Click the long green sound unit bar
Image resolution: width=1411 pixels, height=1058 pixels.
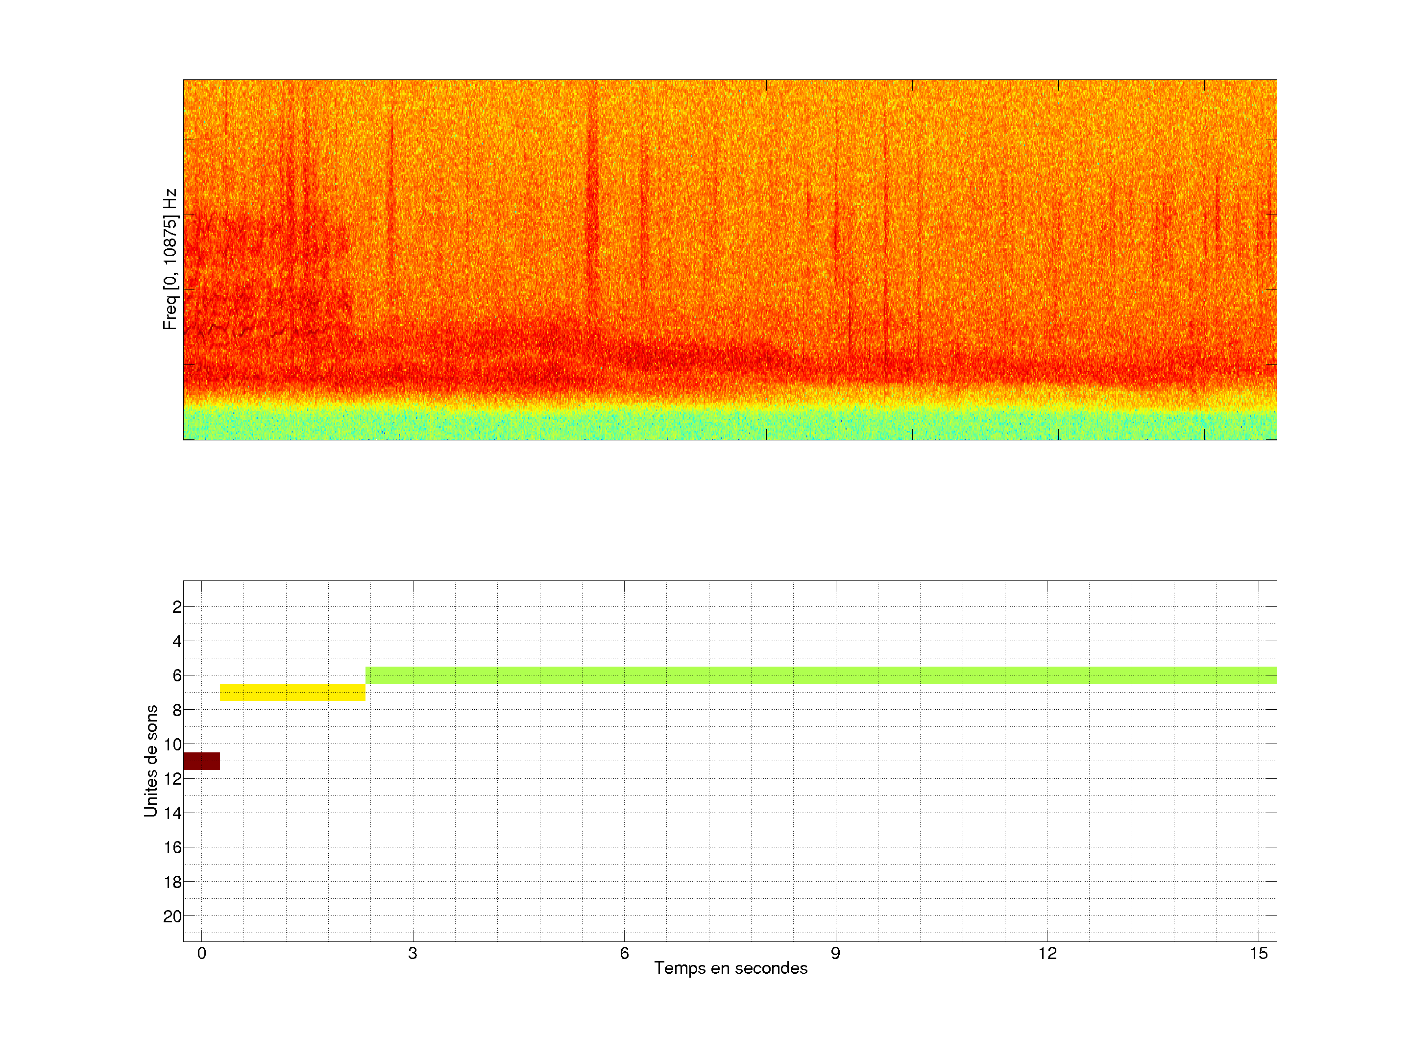coord(821,675)
